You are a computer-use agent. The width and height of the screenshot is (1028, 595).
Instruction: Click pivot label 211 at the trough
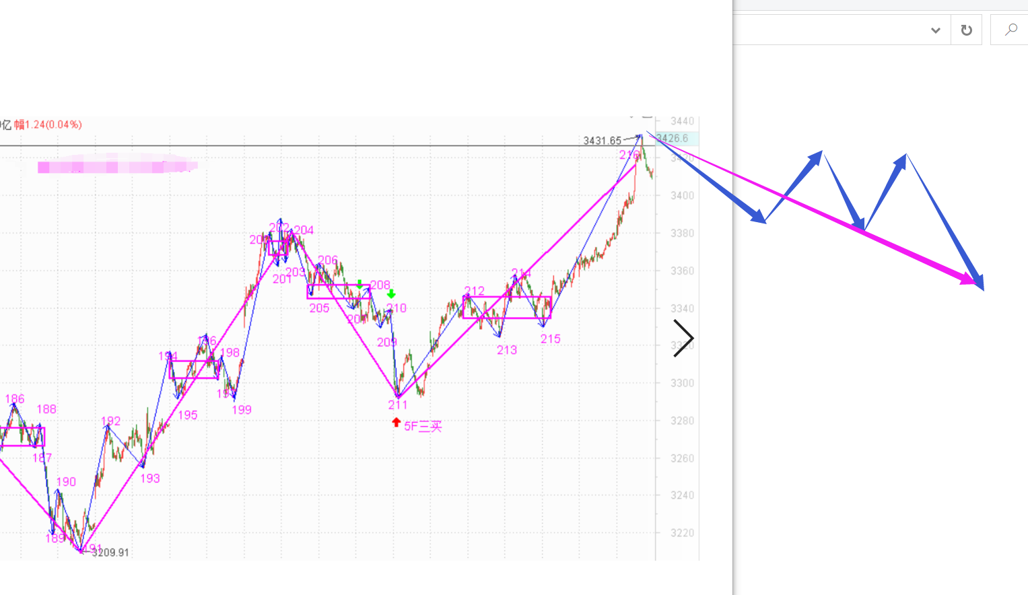(397, 405)
